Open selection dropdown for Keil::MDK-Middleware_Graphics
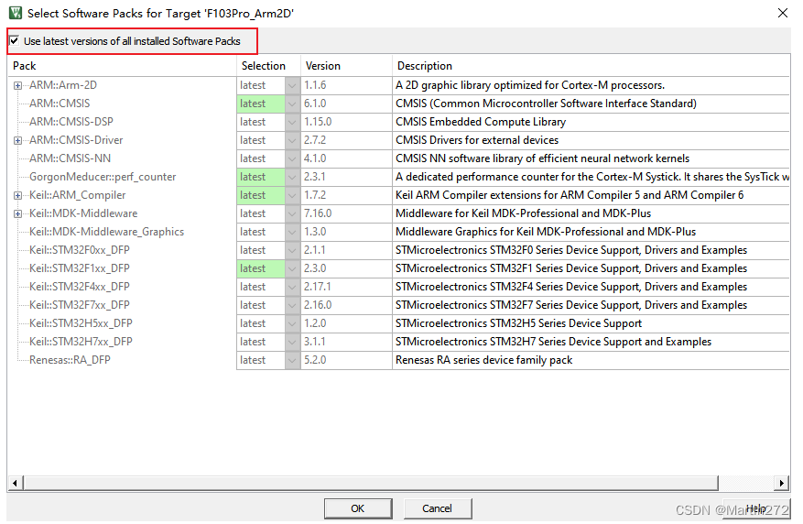Image resolution: width=803 pixels, height=524 pixels. click(292, 232)
